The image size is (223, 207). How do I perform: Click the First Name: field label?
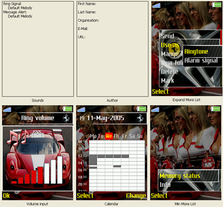coord(87,4)
